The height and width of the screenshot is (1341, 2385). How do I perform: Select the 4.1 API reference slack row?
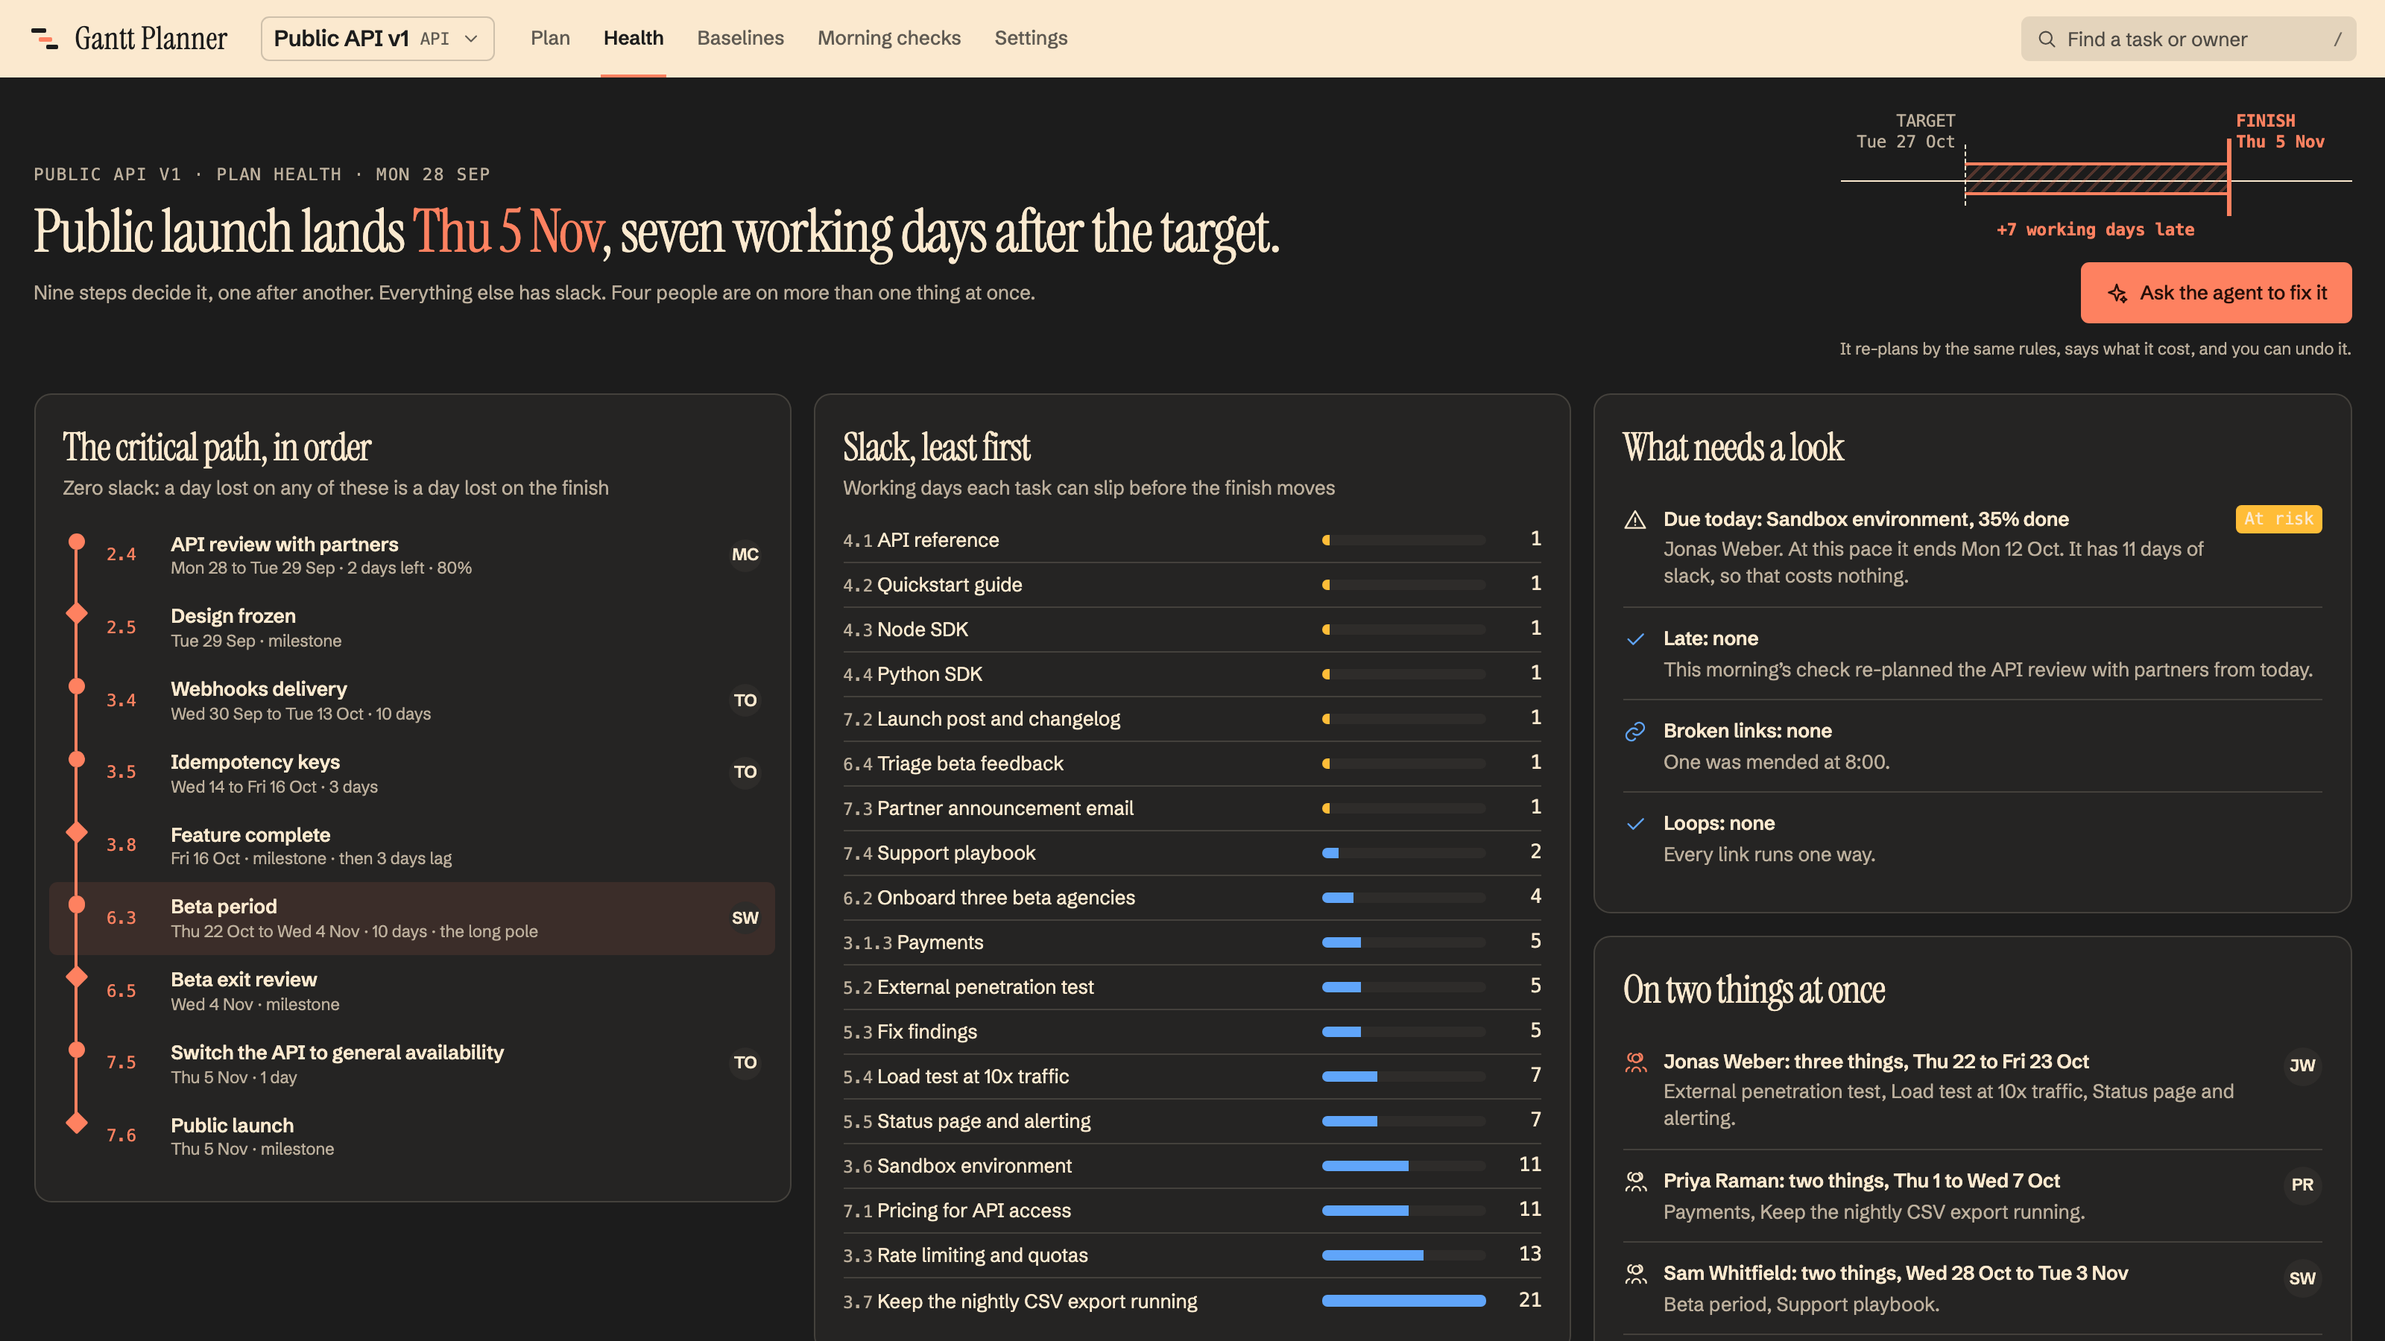point(1192,540)
